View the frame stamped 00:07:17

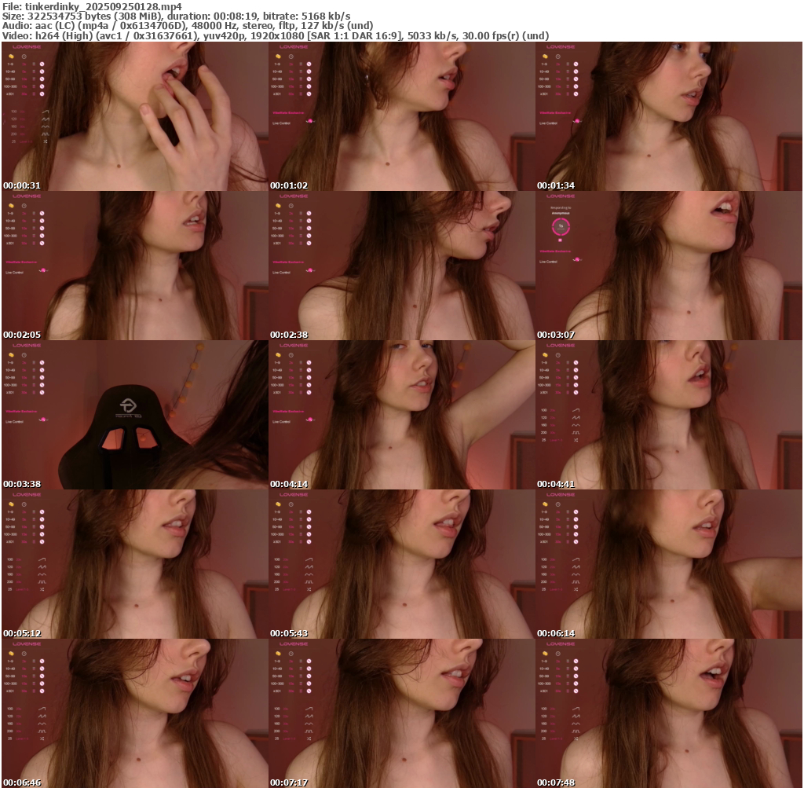point(402,713)
